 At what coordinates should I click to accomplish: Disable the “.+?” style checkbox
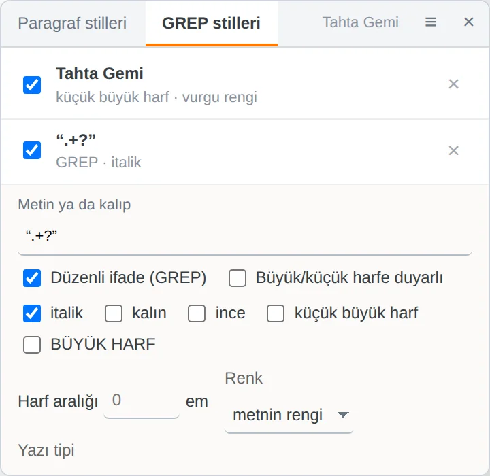tap(32, 150)
